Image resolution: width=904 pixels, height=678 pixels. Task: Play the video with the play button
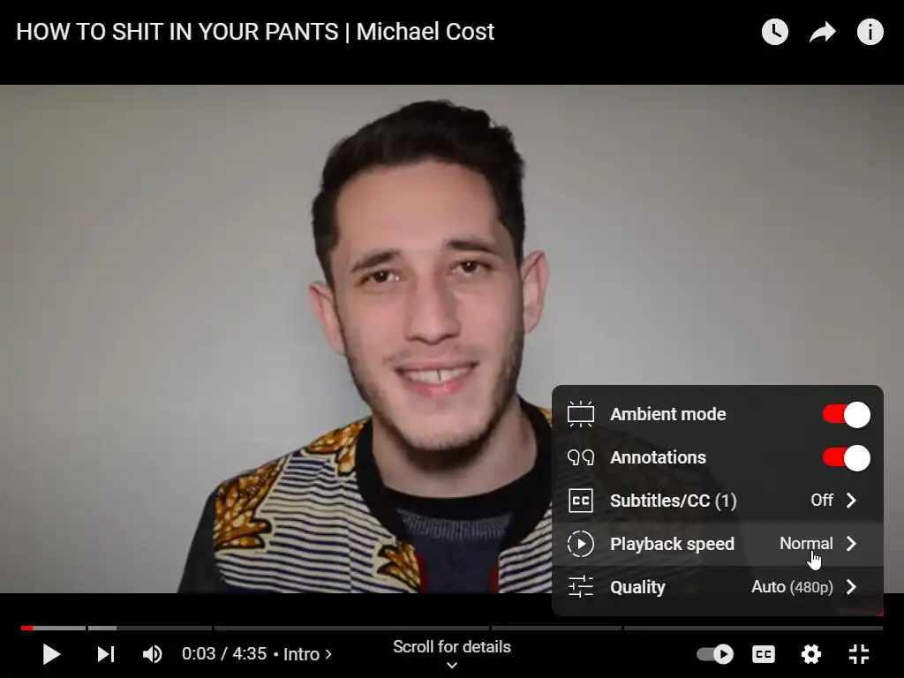pos(51,654)
